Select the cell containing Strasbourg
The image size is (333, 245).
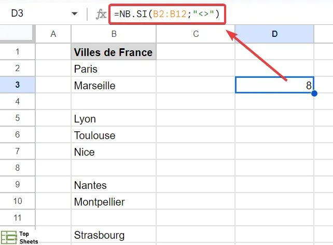point(114,234)
